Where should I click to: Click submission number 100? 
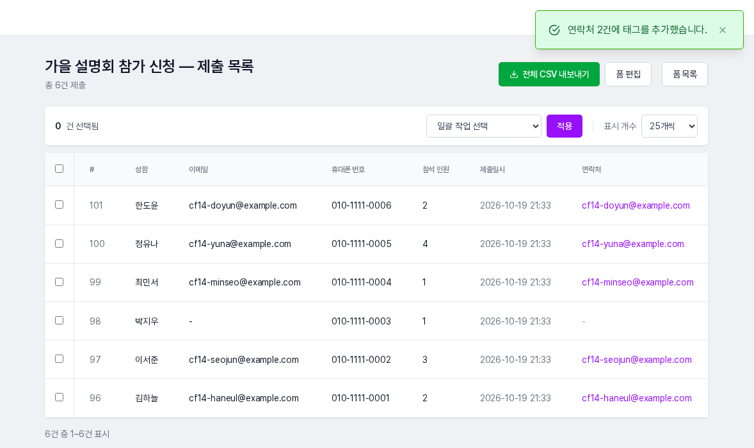(x=97, y=244)
